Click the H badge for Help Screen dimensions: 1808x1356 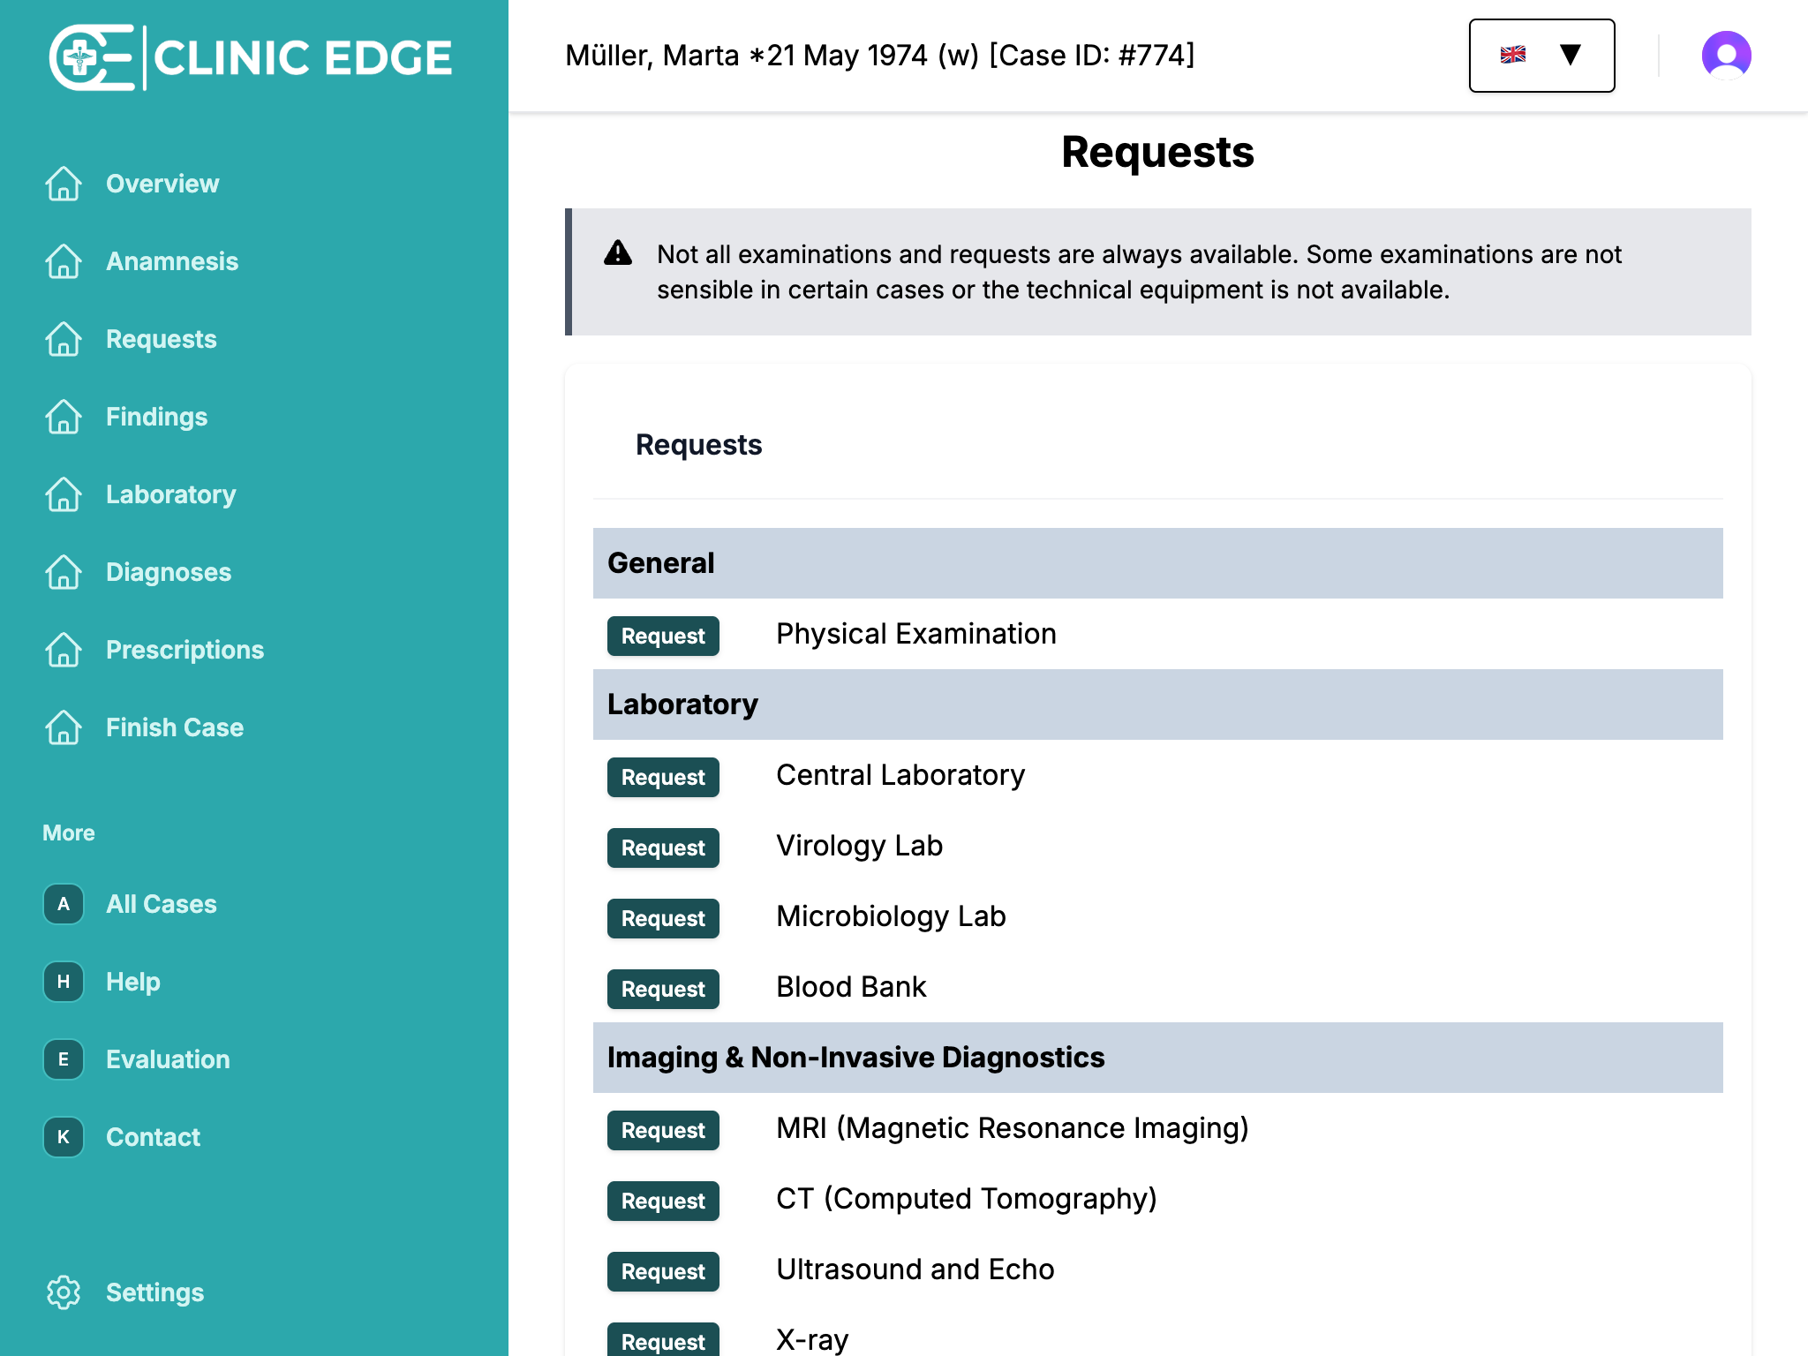click(64, 982)
